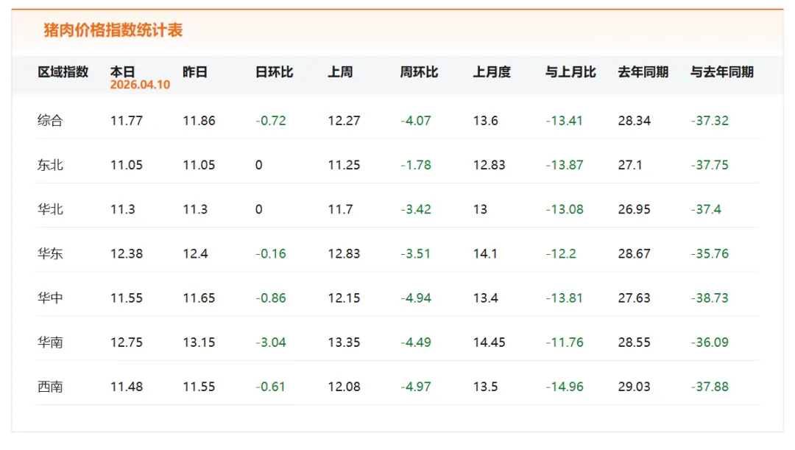
Task: Select the 综合 row label
Action: click(x=50, y=121)
